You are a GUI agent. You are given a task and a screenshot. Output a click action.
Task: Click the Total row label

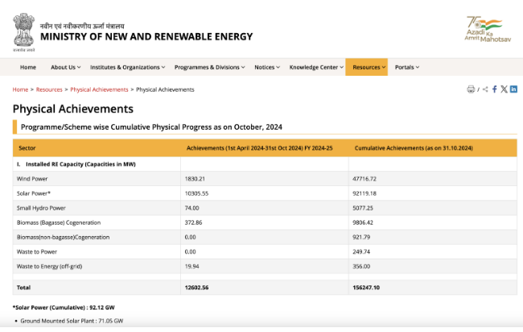click(23, 288)
